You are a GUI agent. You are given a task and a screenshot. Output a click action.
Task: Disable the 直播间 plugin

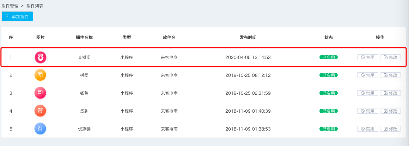(368, 58)
